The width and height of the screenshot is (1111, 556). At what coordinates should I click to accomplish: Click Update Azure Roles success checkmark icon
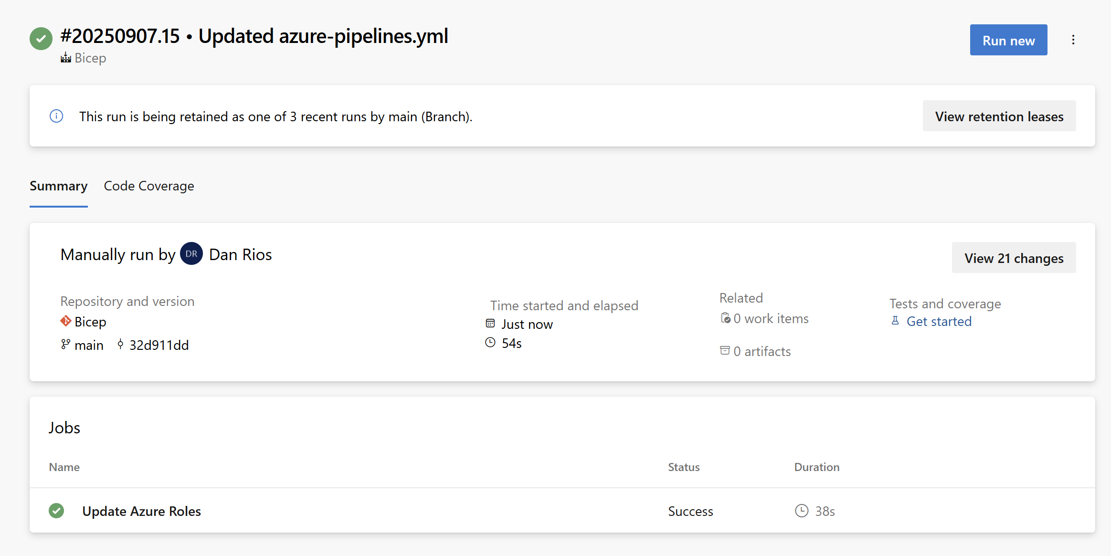(x=56, y=511)
